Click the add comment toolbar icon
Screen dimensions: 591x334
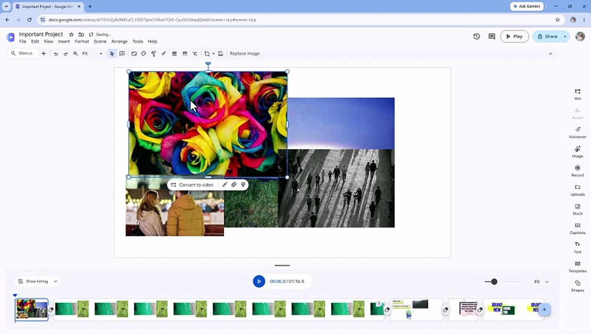[x=122, y=54]
